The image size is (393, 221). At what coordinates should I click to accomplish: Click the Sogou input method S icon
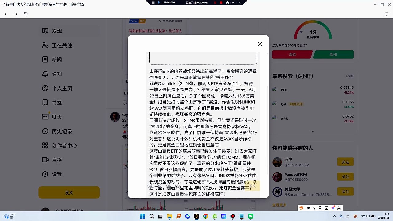point(302,208)
